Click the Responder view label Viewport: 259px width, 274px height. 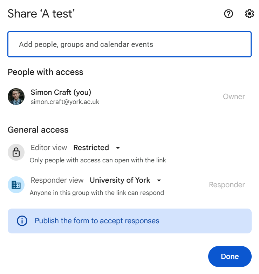pyautogui.click(x=57, y=180)
